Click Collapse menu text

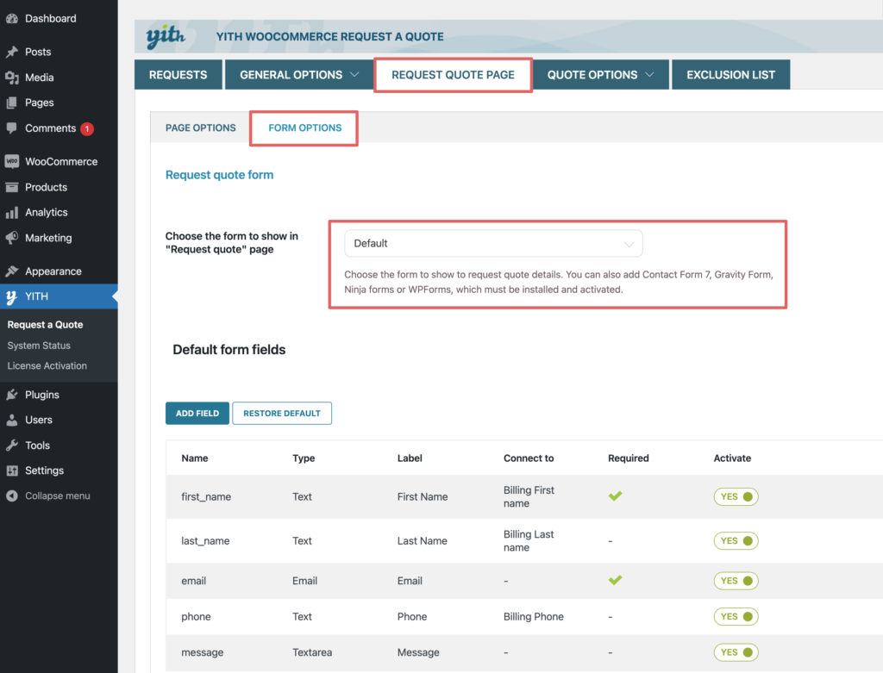(58, 496)
